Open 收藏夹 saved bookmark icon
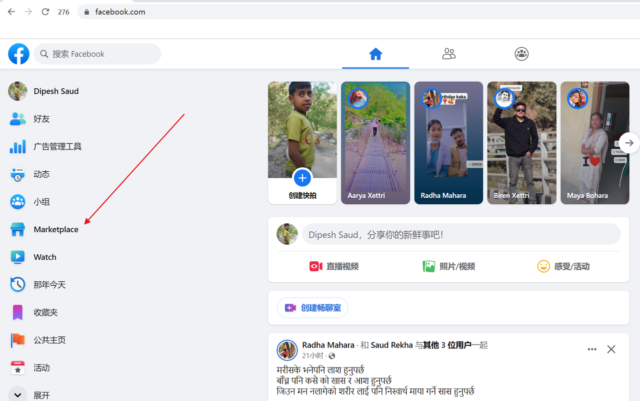The height and width of the screenshot is (401, 640). click(x=17, y=312)
